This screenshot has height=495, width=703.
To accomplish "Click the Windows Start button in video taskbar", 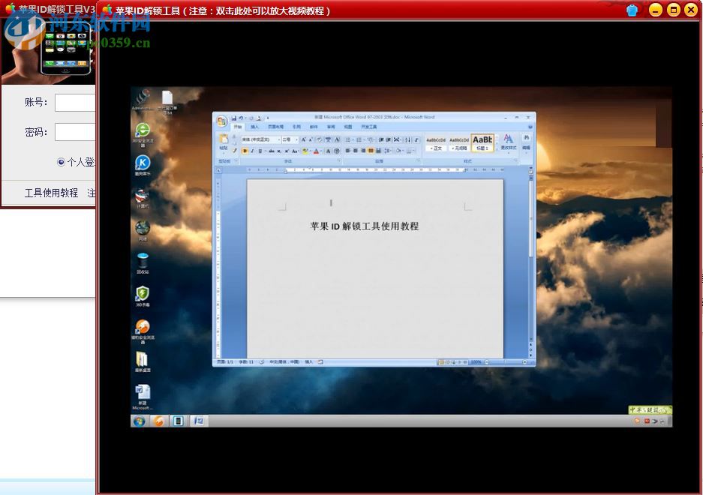I will (x=139, y=421).
